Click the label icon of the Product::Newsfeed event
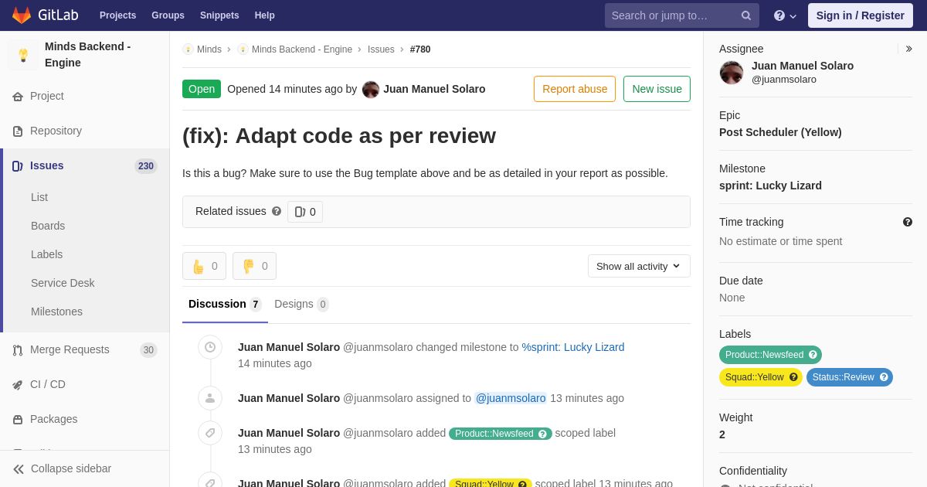This screenshot has width=927, height=487. [210, 433]
